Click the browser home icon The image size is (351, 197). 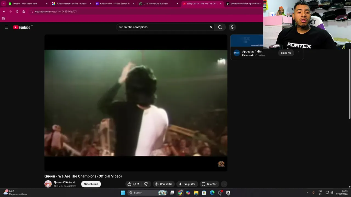24,11
